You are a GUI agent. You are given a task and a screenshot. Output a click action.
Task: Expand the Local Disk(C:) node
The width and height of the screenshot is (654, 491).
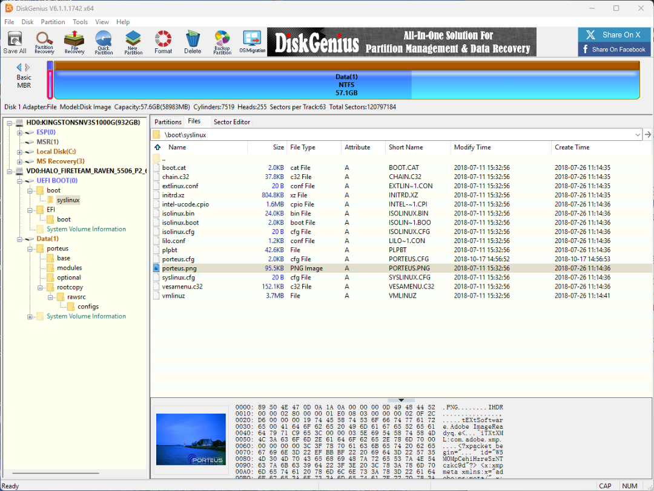click(x=20, y=152)
